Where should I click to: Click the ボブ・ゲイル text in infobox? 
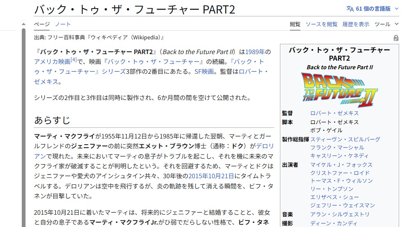click(326, 130)
